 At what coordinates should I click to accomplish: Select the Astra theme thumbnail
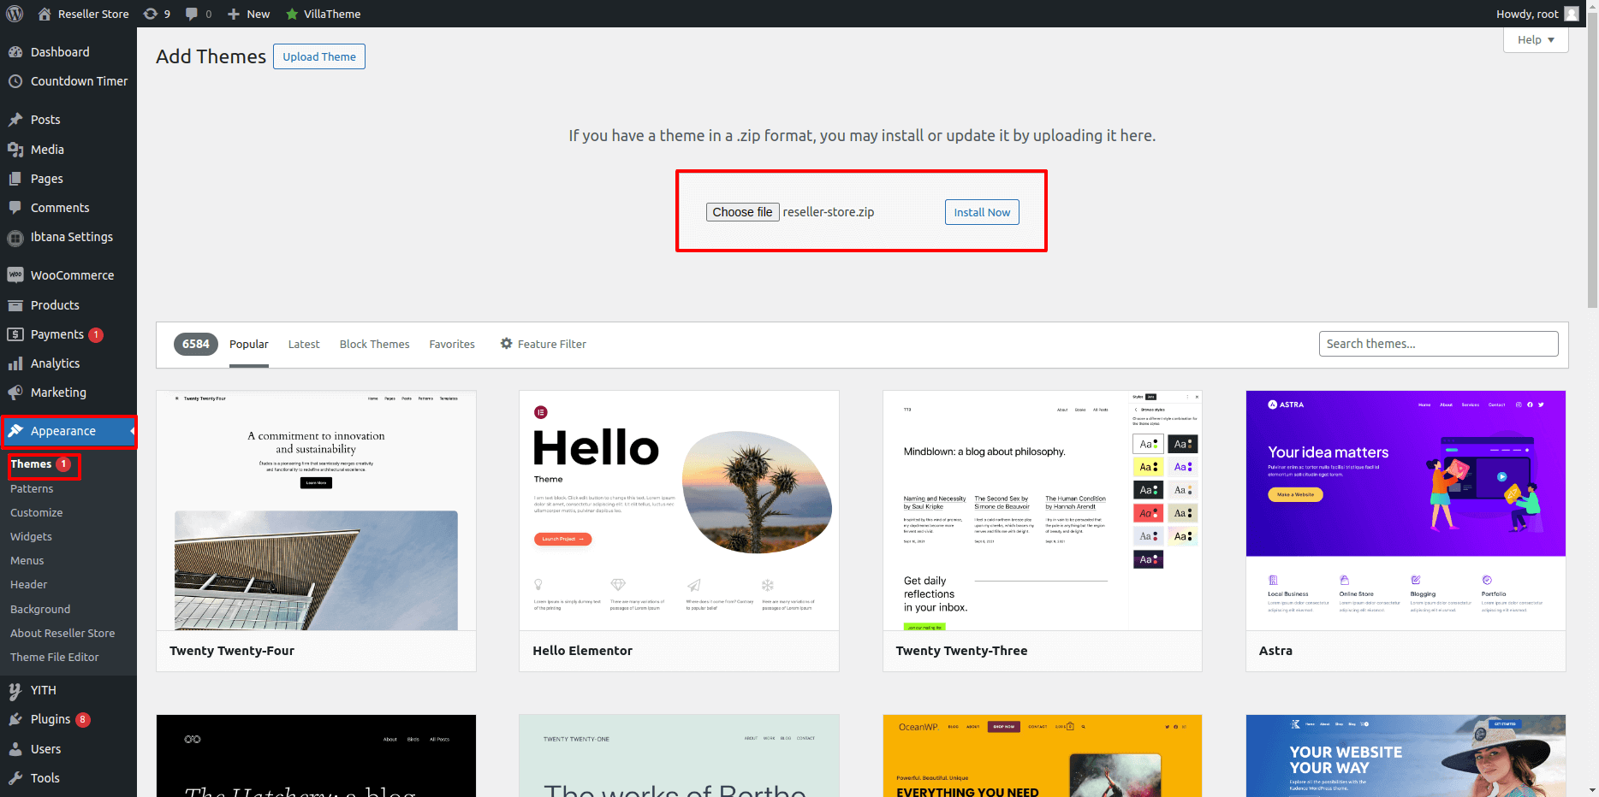(x=1406, y=511)
